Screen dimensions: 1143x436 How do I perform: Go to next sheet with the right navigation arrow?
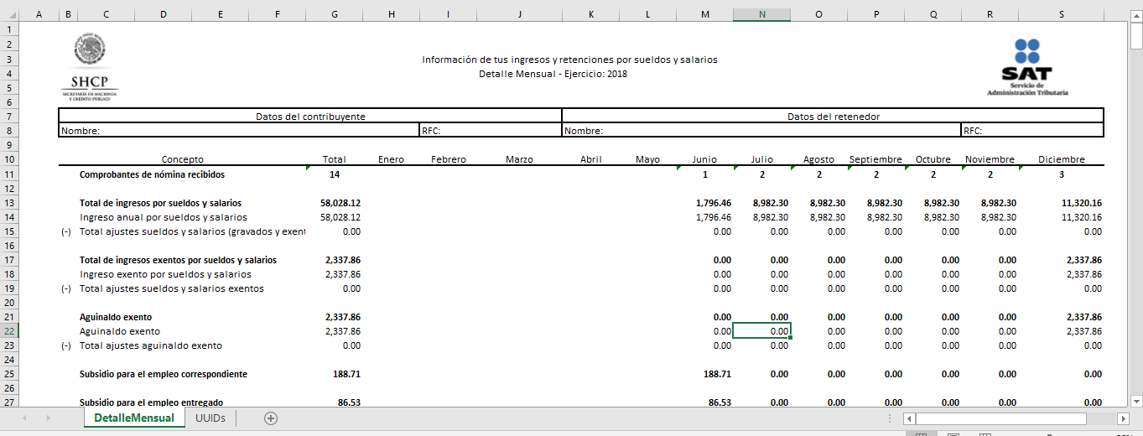coord(49,418)
